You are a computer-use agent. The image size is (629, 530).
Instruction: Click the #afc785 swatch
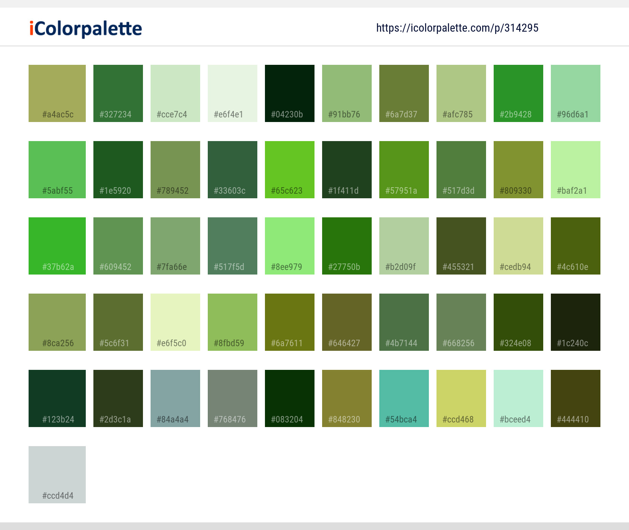coord(461,93)
